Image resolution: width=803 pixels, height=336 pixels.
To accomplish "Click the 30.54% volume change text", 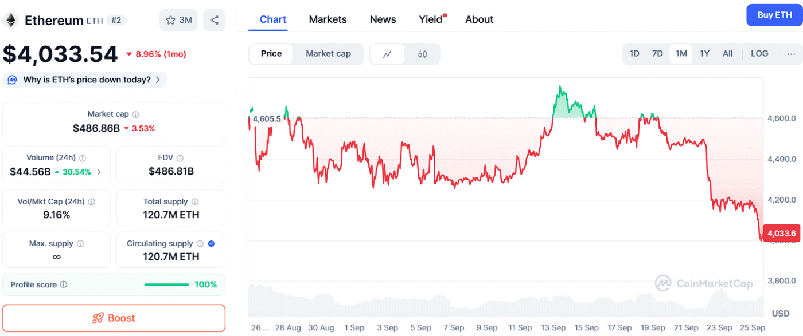I will (x=77, y=172).
